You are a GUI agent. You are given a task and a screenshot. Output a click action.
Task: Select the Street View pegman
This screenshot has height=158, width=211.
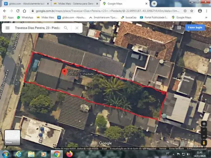[204, 143]
